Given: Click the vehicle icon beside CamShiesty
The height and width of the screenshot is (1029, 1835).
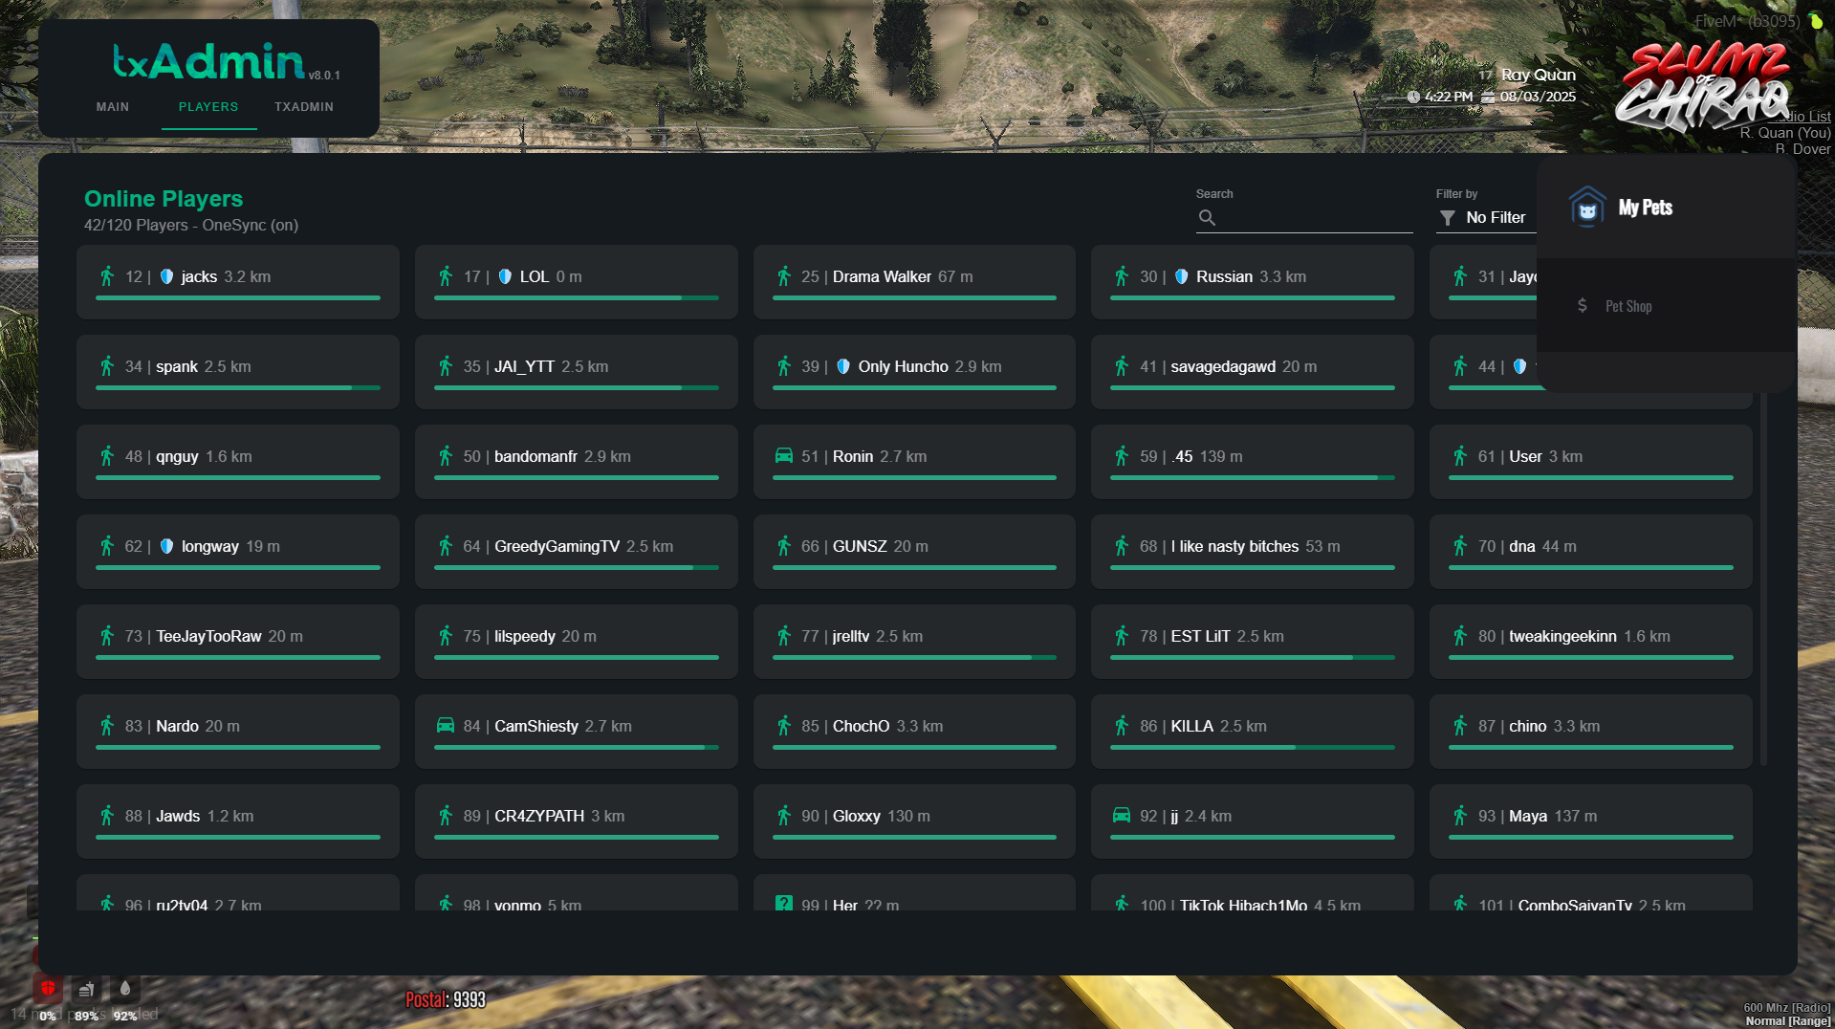Looking at the screenshot, I should 446,726.
